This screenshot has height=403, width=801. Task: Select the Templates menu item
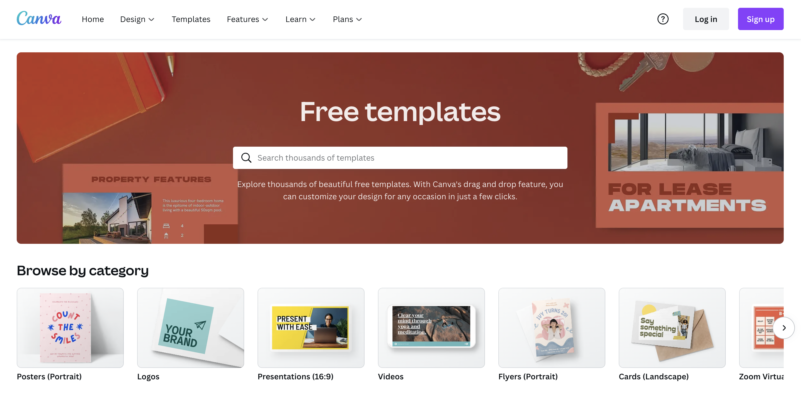[191, 19]
